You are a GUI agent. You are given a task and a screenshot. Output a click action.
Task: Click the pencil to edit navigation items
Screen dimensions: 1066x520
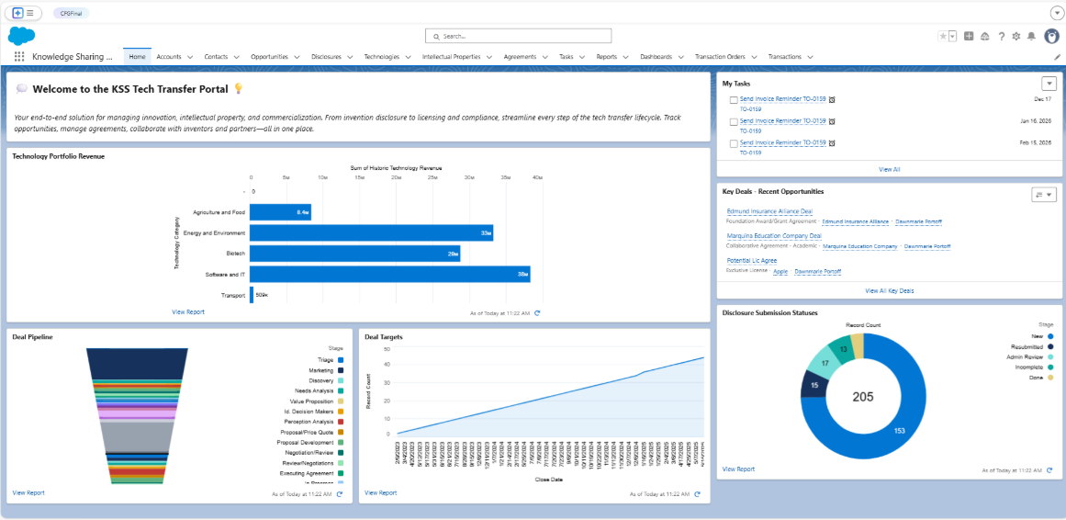(1057, 57)
